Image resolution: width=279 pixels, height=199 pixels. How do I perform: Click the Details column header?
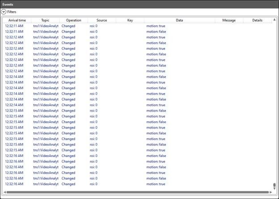coord(257,21)
